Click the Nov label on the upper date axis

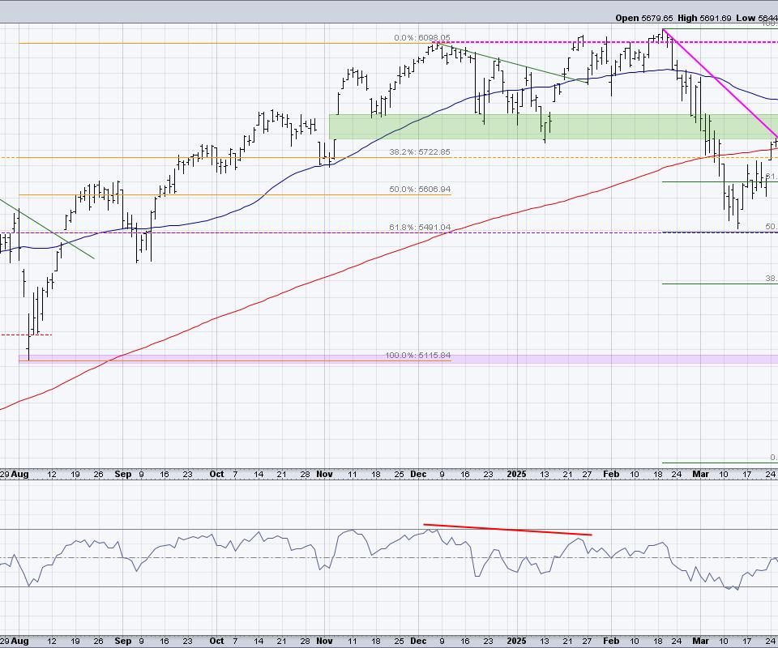click(324, 474)
